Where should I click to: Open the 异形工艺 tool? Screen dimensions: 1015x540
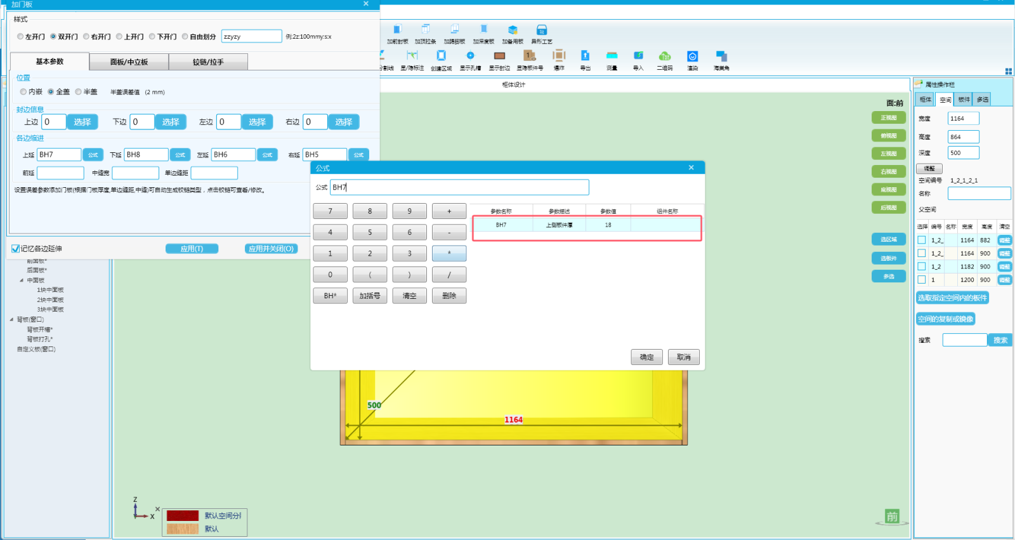[542, 34]
